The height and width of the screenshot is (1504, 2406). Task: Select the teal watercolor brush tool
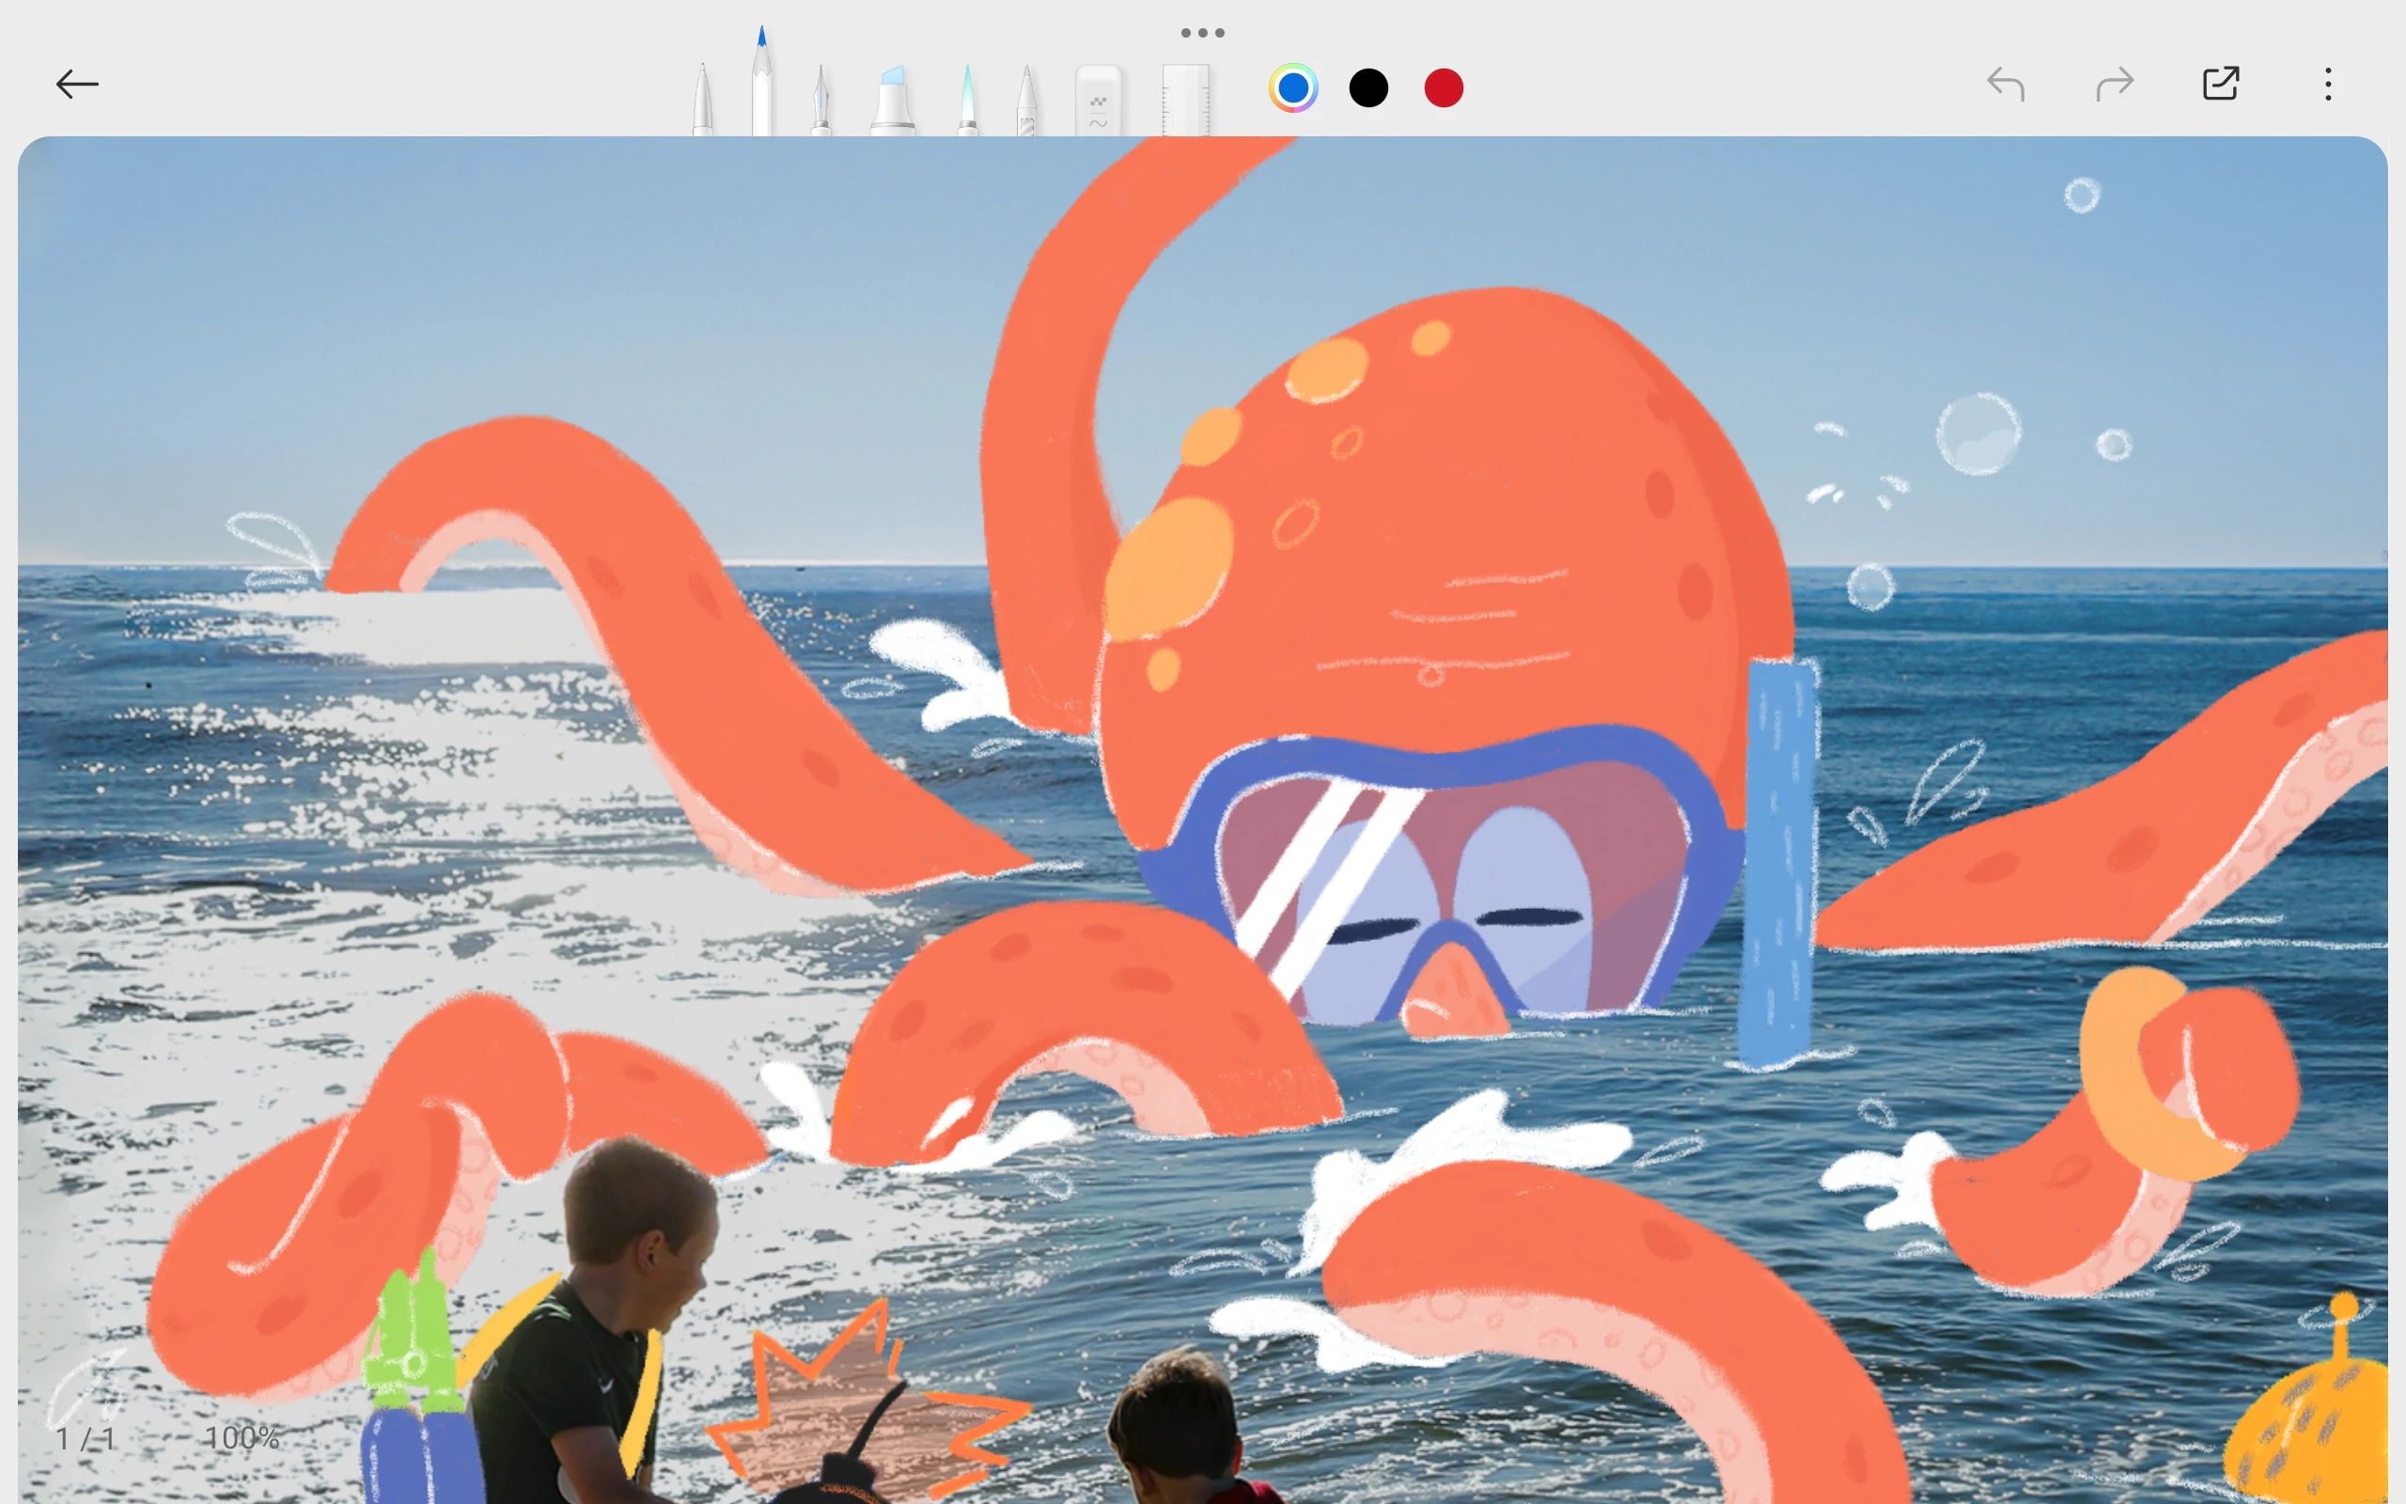(967, 100)
